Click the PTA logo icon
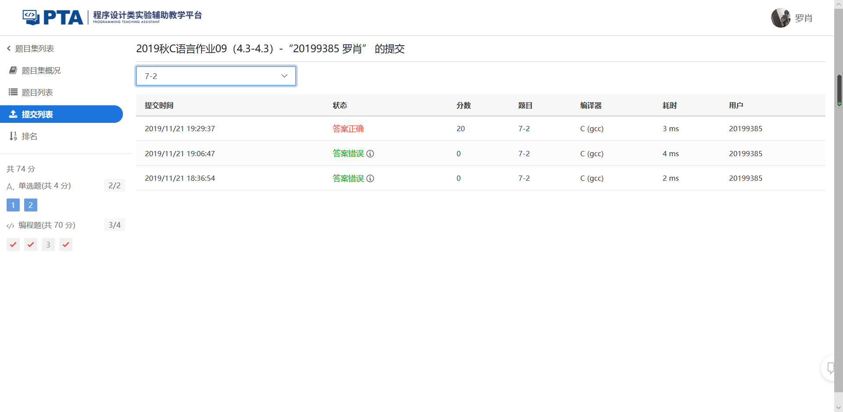843x412 pixels. pyautogui.click(x=31, y=18)
